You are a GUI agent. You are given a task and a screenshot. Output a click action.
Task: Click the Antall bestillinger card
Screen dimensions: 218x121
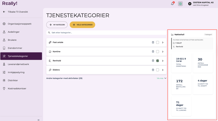click(181, 84)
